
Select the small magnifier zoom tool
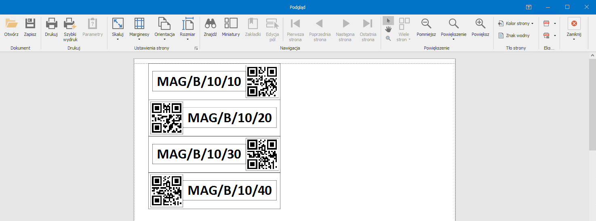(388, 38)
